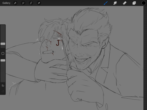Redo the last undone stroke
The width and height of the screenshot is (147, 110).
(3, 91)
